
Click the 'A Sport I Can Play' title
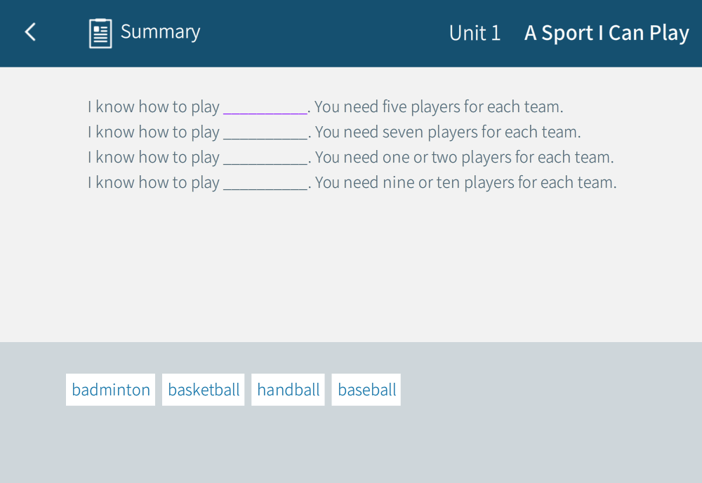607,33
